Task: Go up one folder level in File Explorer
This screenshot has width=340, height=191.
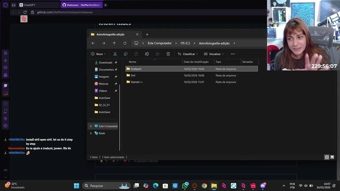Action: click(114, 43)
